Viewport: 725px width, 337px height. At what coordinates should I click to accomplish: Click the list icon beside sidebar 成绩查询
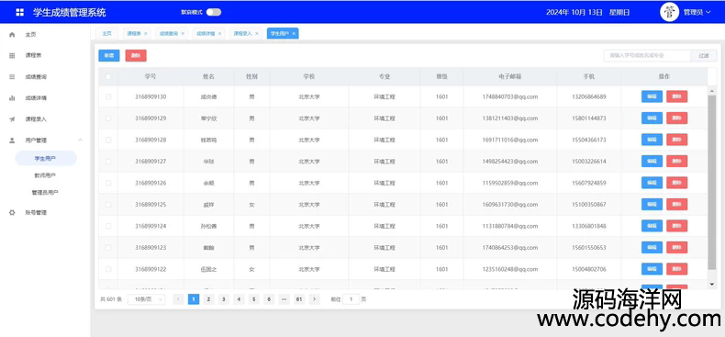click(12, 77)
